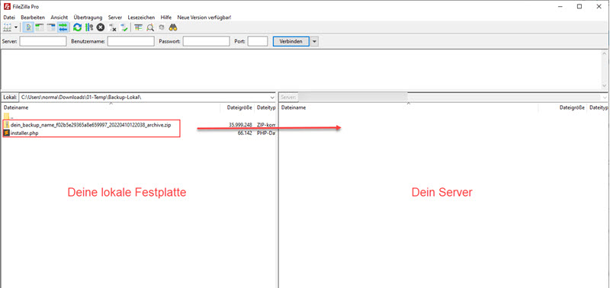610x288 pixels.
Task: Open the Lokal path dropdown arrow
Action: tap(272, 98)
